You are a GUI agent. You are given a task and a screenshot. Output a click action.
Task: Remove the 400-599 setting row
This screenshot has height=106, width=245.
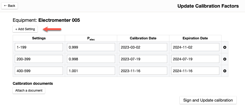point(225,71)
